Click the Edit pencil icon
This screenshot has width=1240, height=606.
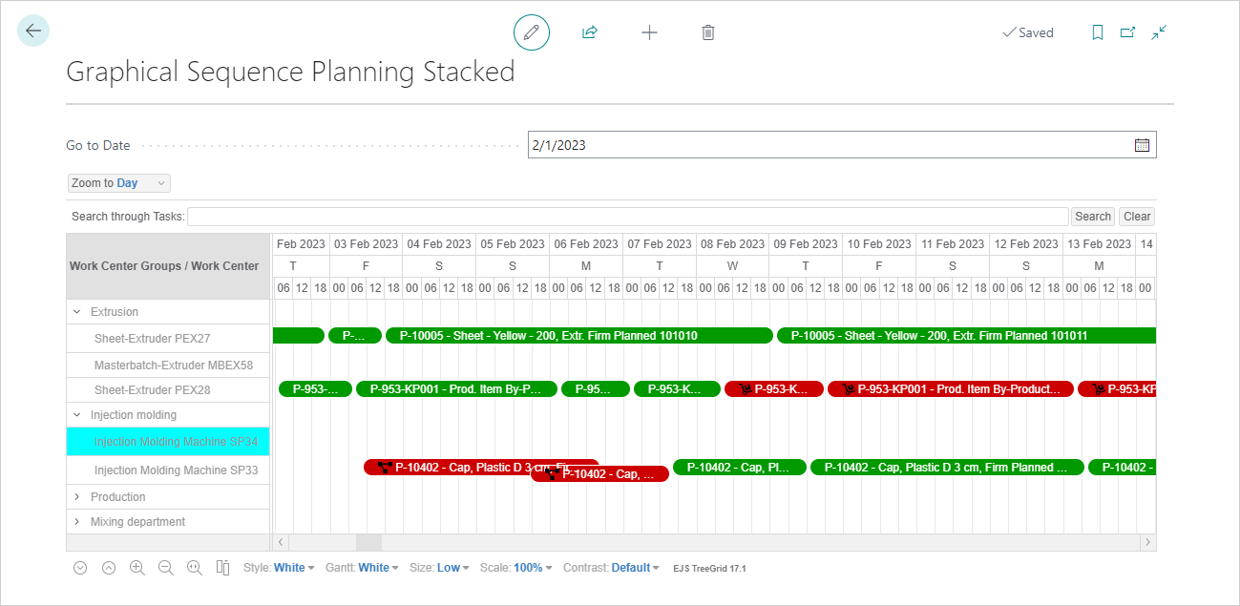532,31
